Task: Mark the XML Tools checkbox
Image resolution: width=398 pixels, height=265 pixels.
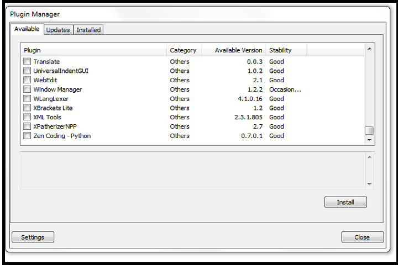Action: [x=27, y=118]
